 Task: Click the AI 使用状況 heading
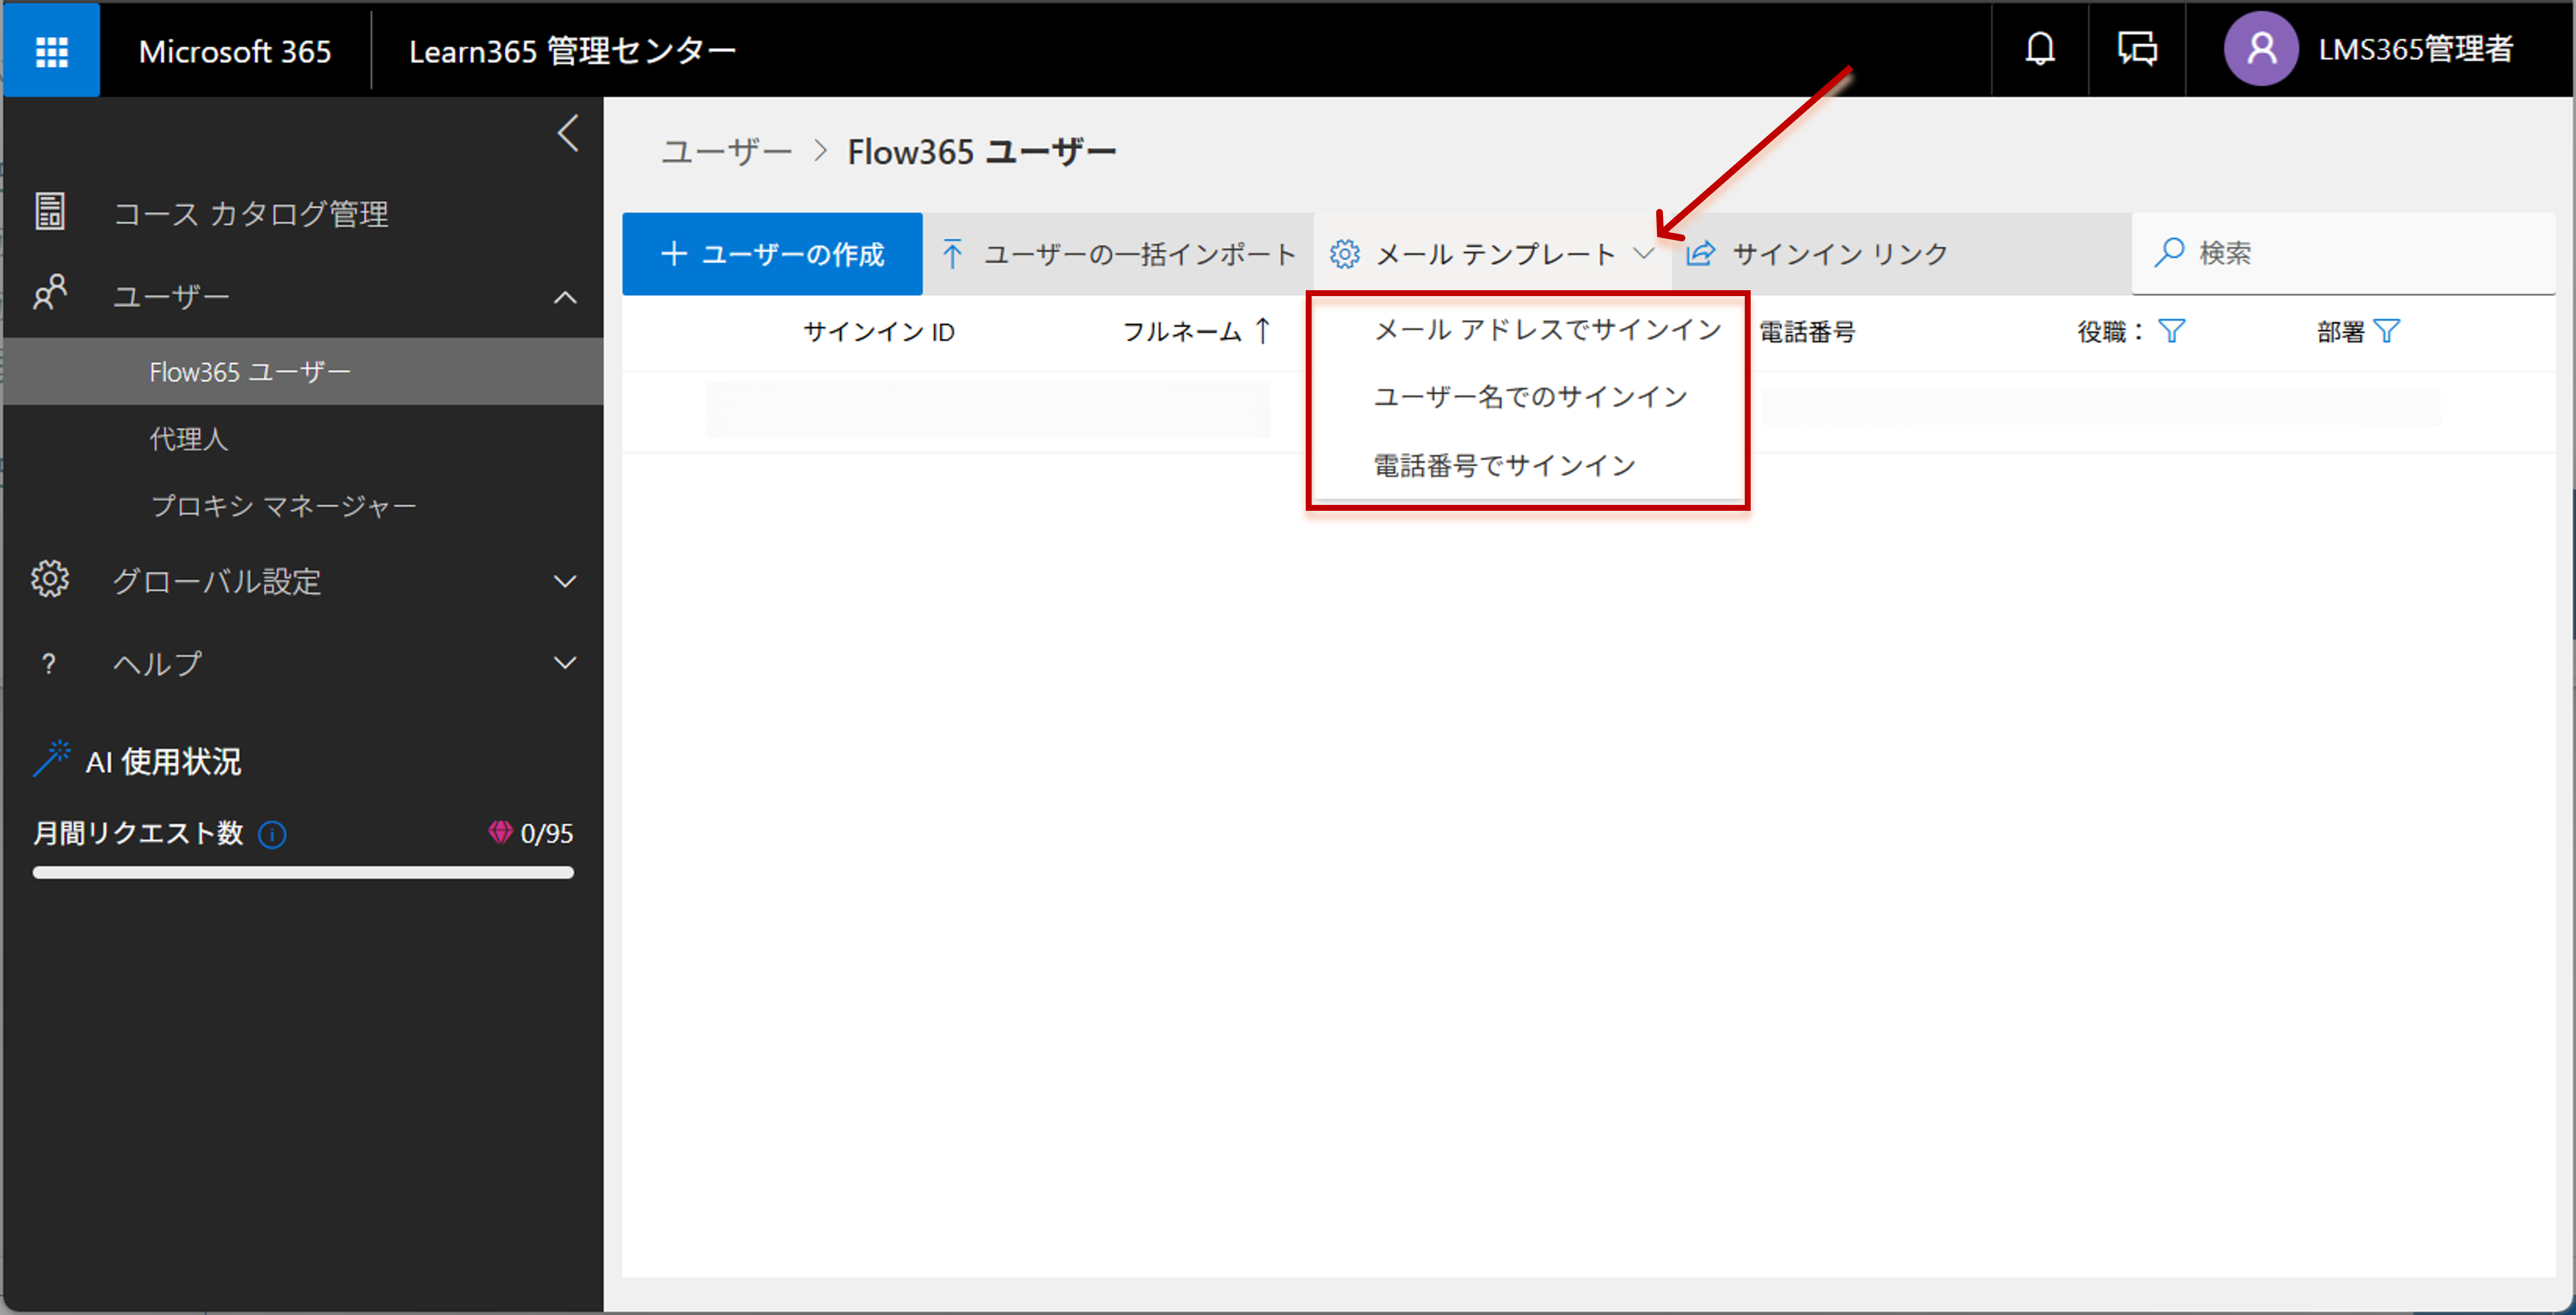click(163, 762)
